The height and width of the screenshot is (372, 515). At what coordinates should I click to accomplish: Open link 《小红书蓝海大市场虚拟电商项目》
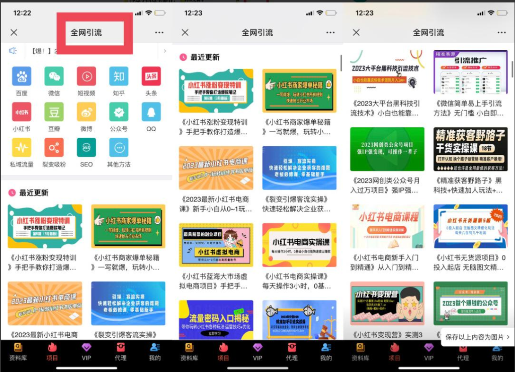[x=213, y=281]
